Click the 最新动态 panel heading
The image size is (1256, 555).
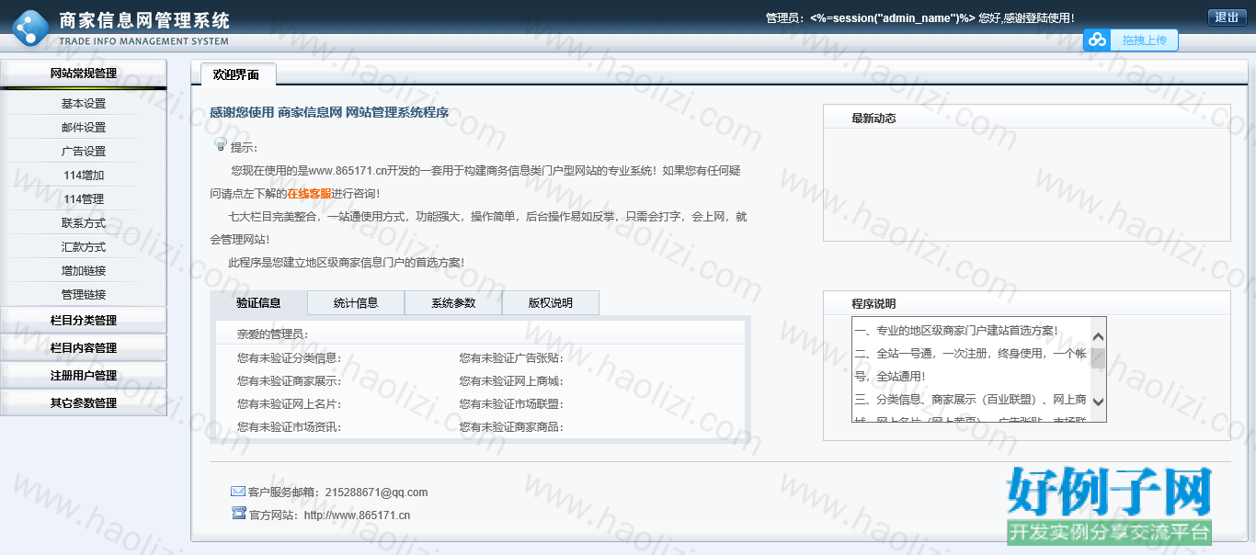(x=873, y=119)
